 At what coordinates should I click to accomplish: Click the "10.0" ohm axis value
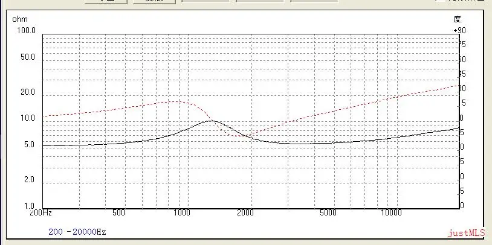[x=28, y=118]
